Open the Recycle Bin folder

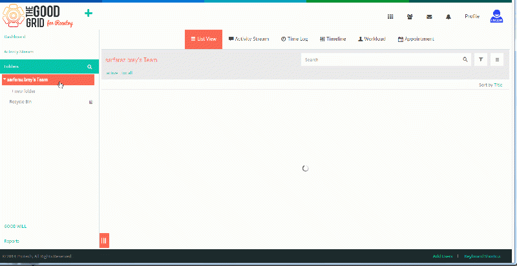(21, 102)
